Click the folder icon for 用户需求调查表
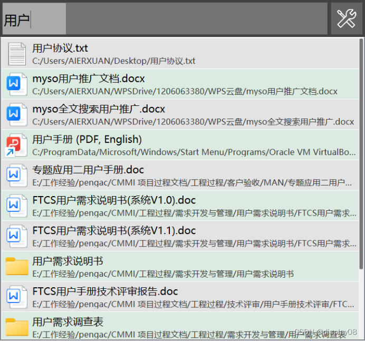 coord(17,327)
